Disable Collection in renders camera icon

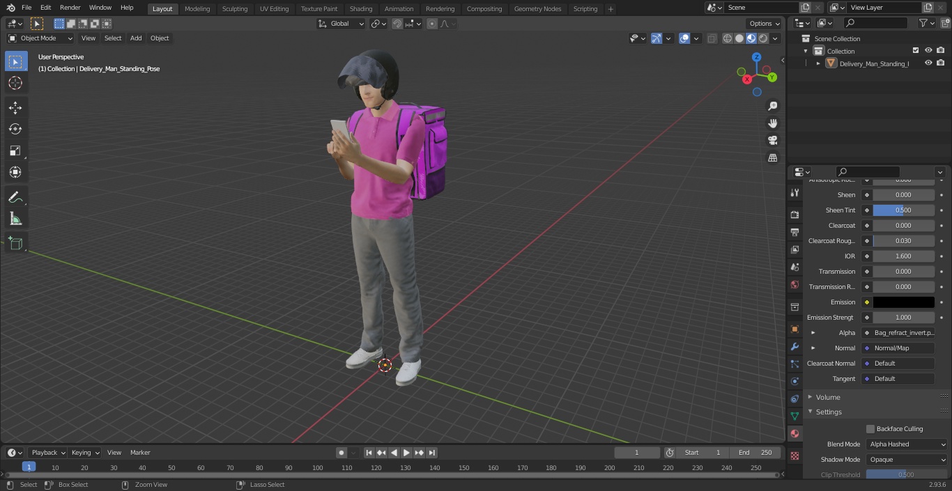pyautogui.click(x=941, y=51)
